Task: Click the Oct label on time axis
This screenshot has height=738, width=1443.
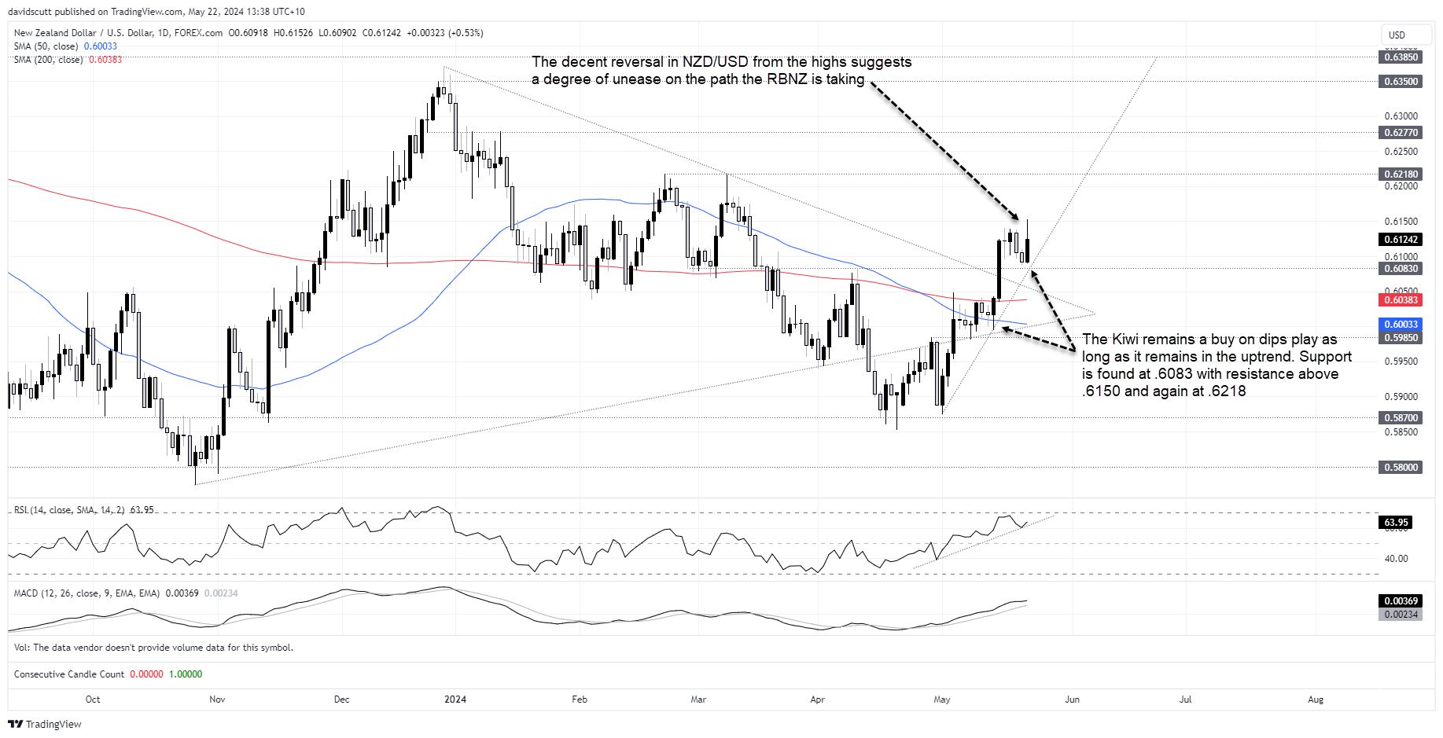Action: pos(93,699)
